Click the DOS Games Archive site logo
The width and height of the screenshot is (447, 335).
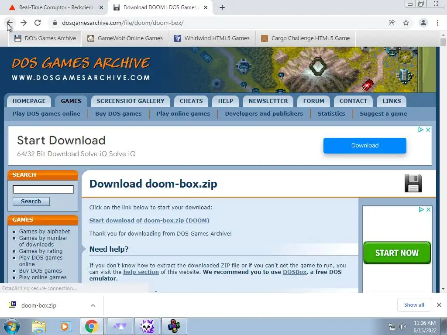click(x=81, y=68)
